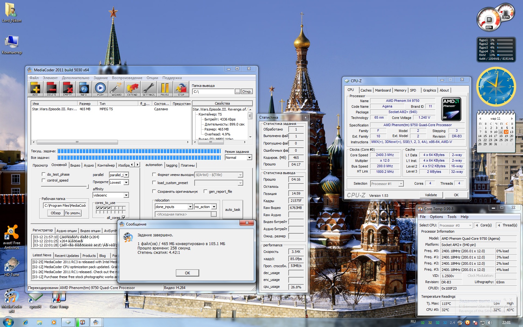This screenshot has height=327, width=523.
Task: Click the PAUSE toolbar icon
Action: point(165,89)
